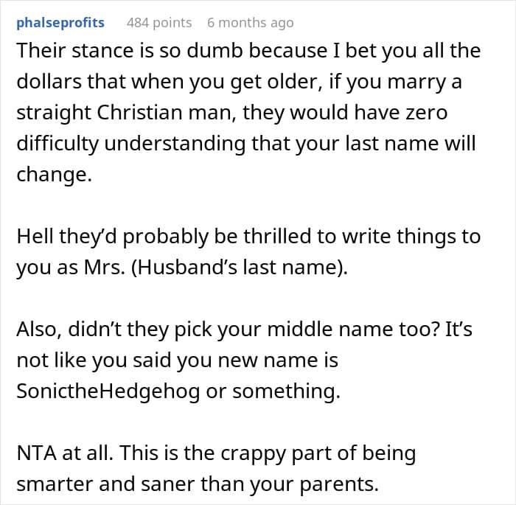The width and height of the screenshot is (516, 505).
Task: Click the 'NTA' verdict text
Action: (x=37, y=453)
